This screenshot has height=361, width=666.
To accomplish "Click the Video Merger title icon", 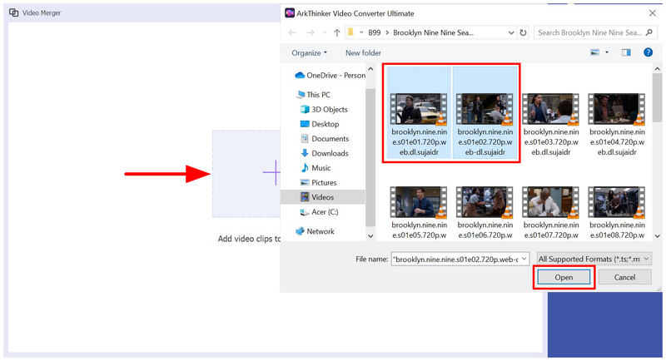I will 13,12.
